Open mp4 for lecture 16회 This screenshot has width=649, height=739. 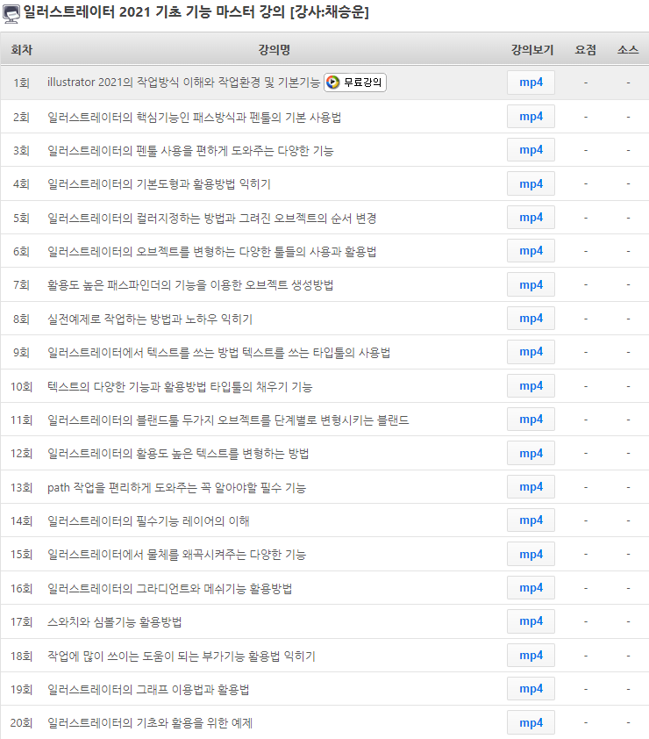pos(531,588)
